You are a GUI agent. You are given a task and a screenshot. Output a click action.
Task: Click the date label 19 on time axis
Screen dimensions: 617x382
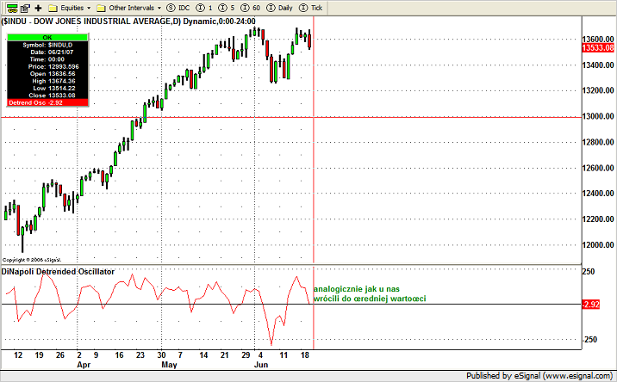39,354
